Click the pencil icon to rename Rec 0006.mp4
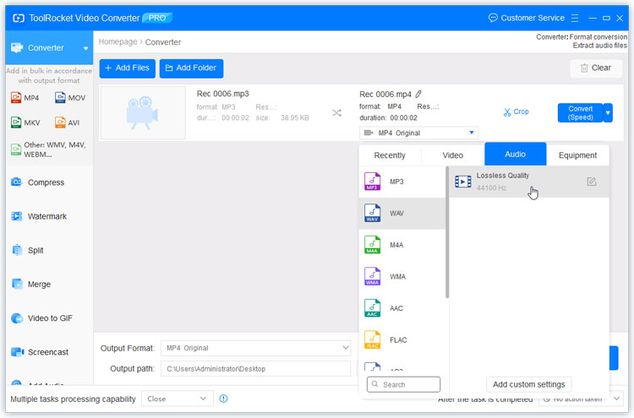634x418 pixels. (418, 94)
